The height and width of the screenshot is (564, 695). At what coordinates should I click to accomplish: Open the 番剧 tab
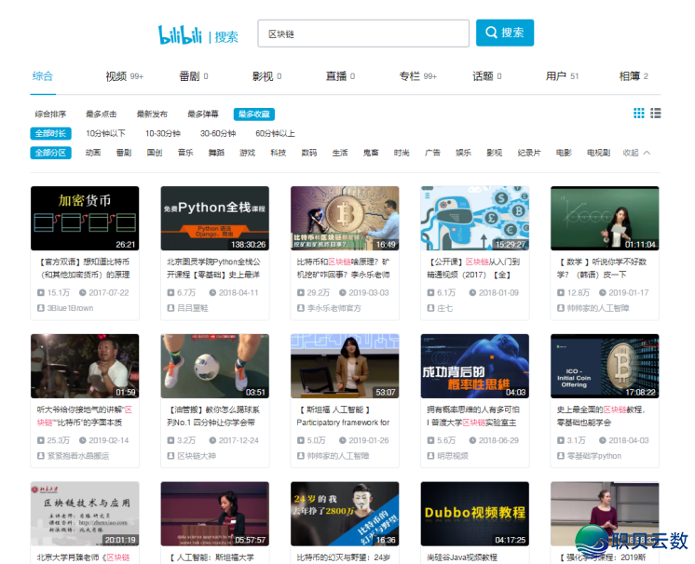[193, 76]
